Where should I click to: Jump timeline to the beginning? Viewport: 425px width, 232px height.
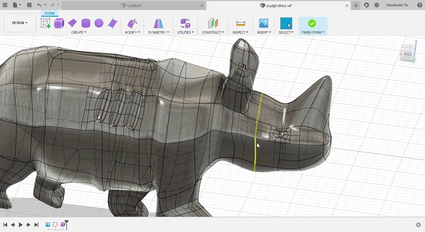pyautogui.click(x=5, y=225)
